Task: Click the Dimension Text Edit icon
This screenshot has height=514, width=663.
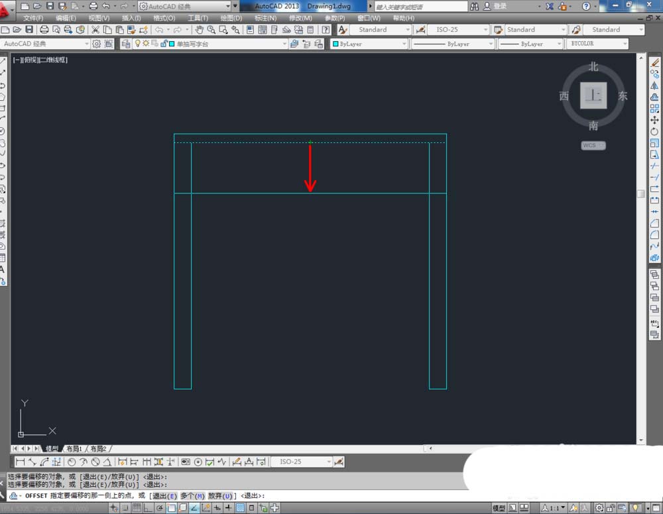Action: pos(249,462)
